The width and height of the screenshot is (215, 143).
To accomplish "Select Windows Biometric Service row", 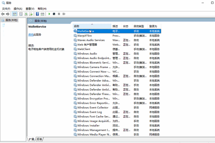I will (117, 63).
